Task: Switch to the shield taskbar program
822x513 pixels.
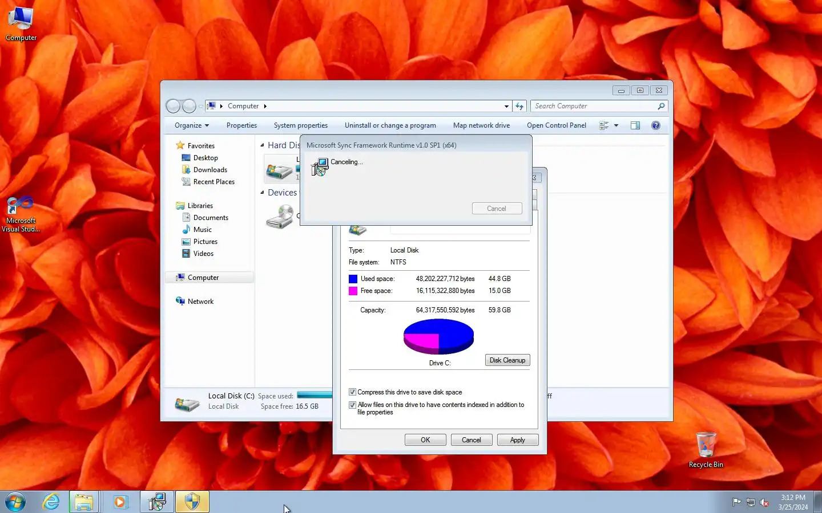Action: [x=192, y=502]
